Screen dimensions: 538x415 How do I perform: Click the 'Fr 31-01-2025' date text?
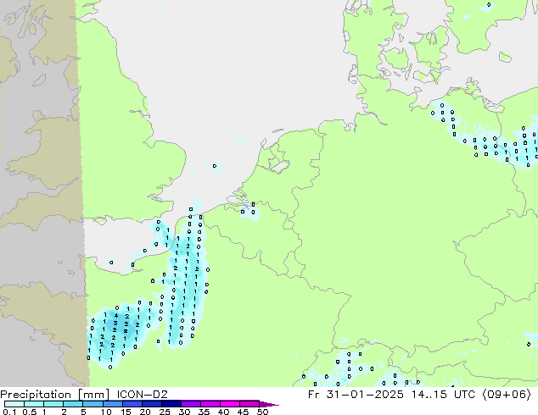356,394
